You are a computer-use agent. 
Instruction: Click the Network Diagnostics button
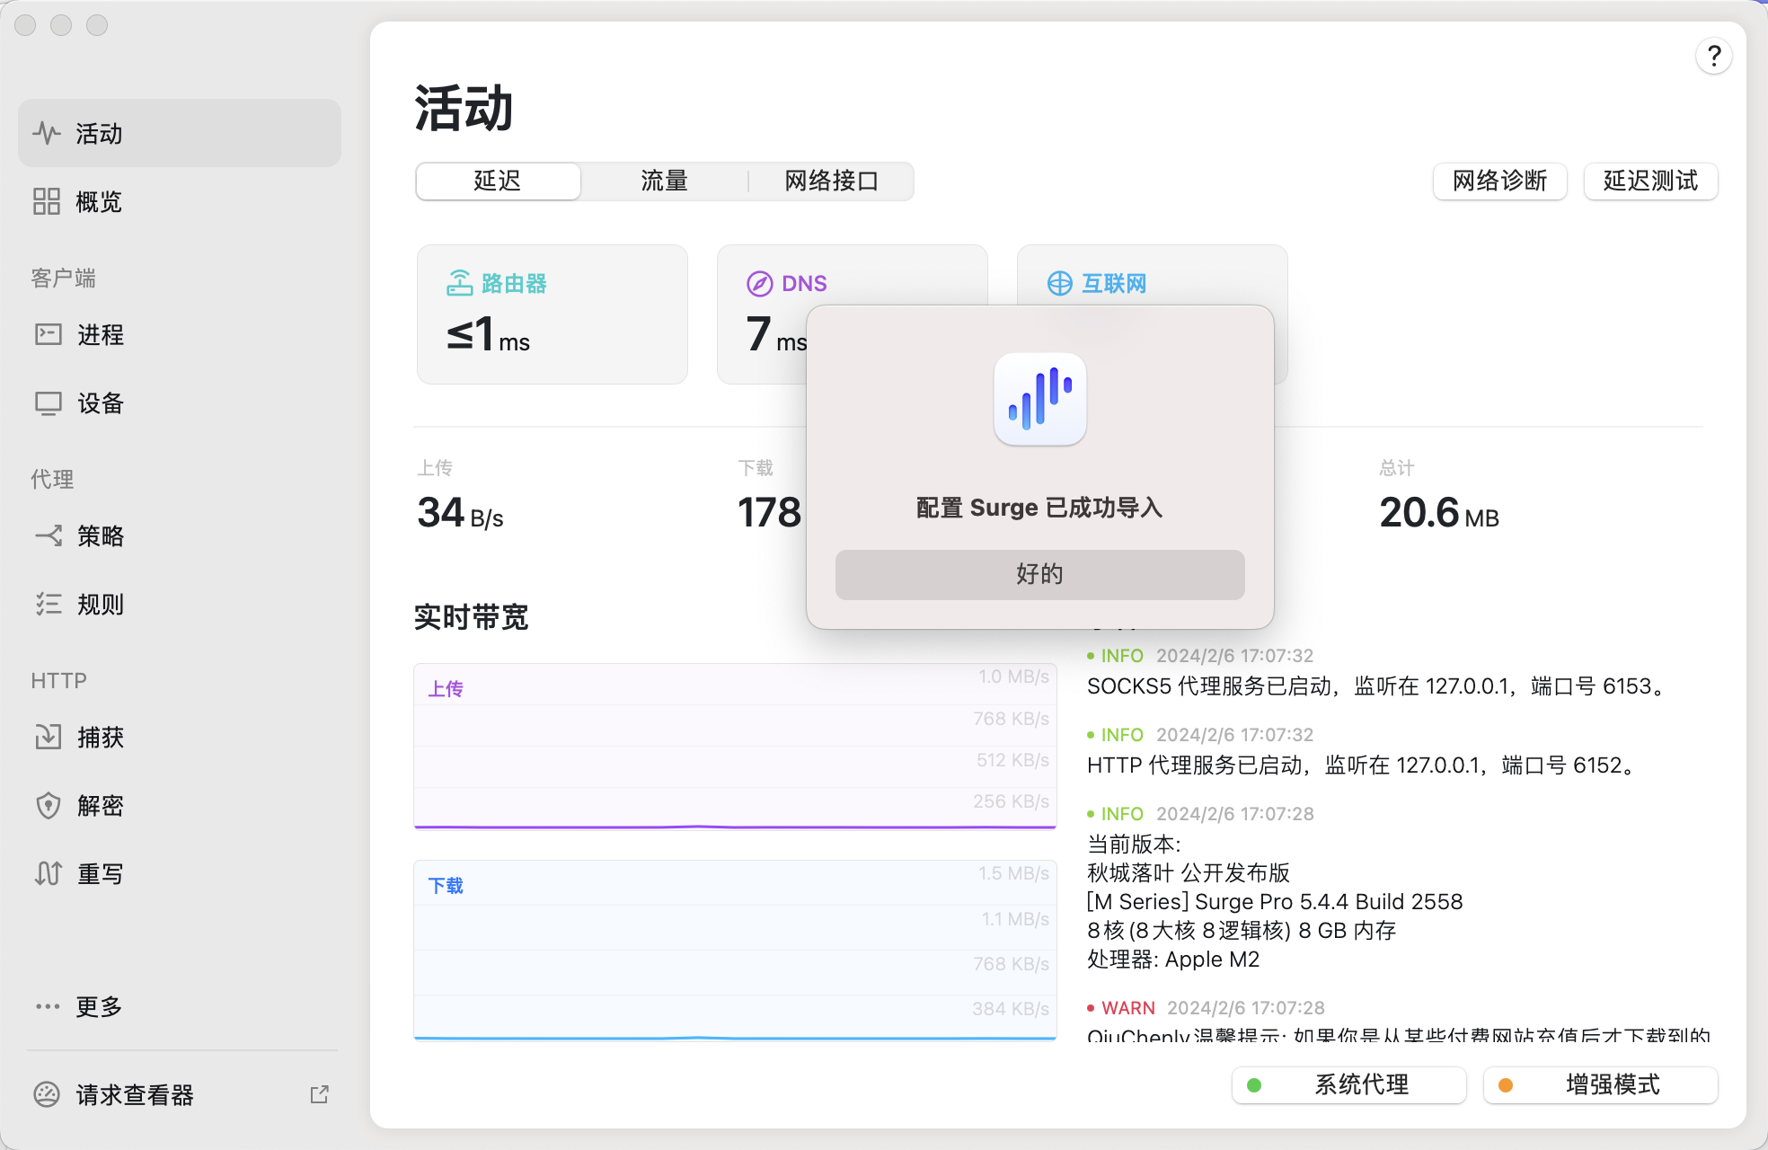(1499, 181)
